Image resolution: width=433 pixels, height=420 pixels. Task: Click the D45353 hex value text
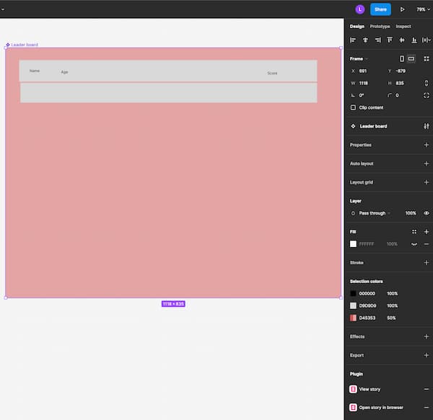367,318
